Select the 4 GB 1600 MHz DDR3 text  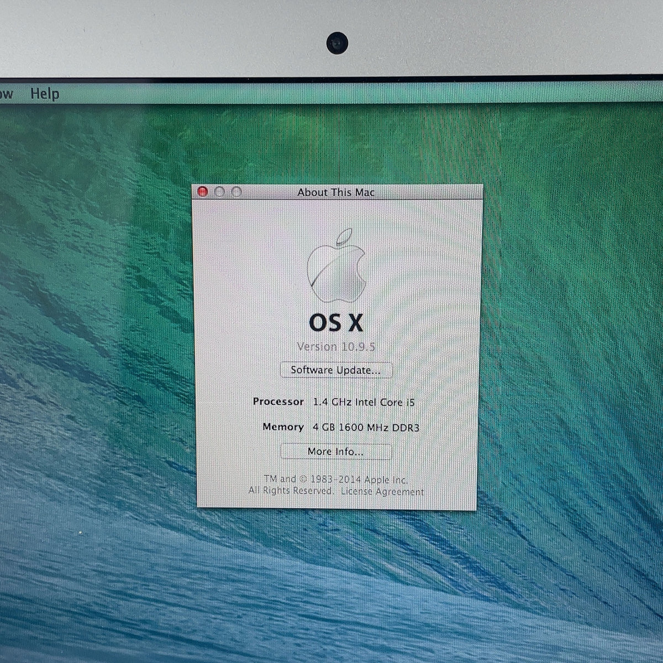(x=366, y=428)
